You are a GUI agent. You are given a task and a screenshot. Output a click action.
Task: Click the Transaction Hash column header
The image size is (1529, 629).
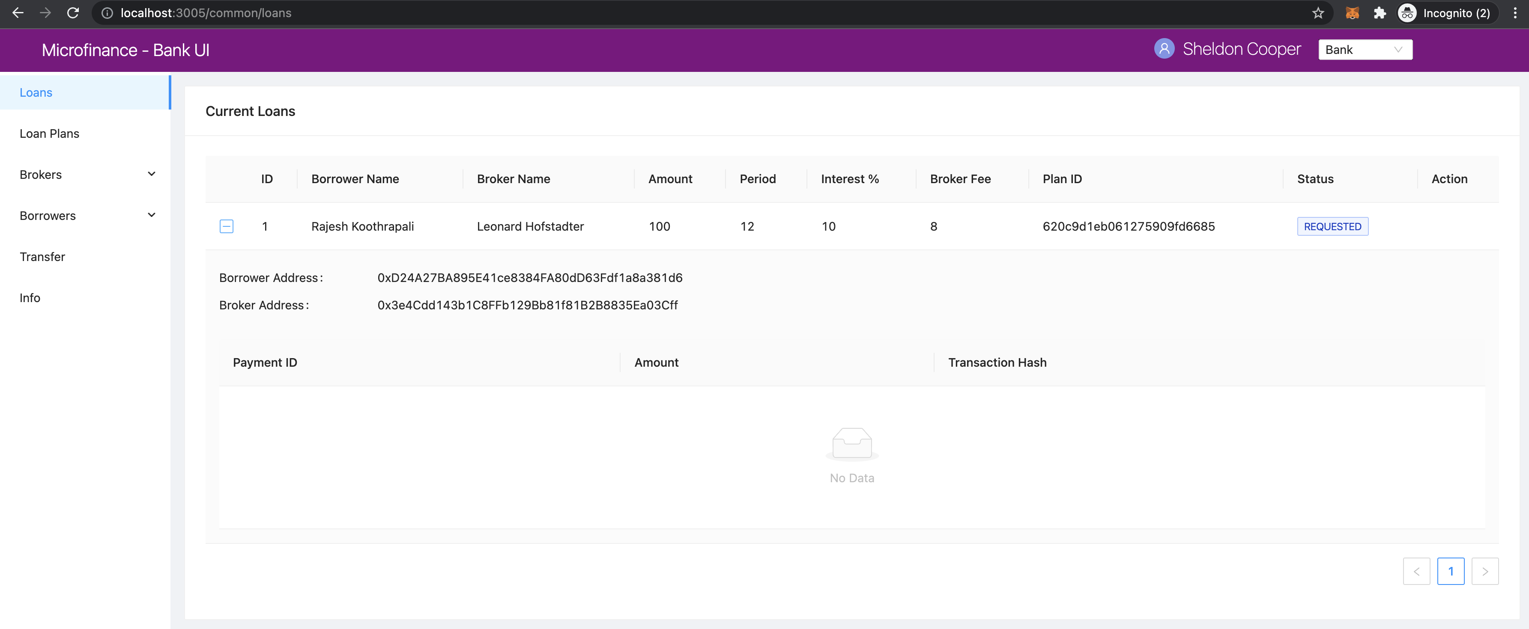(997, 363)
